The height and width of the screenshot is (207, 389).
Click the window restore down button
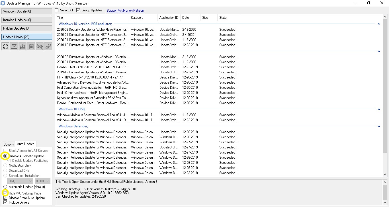(369, 3)
